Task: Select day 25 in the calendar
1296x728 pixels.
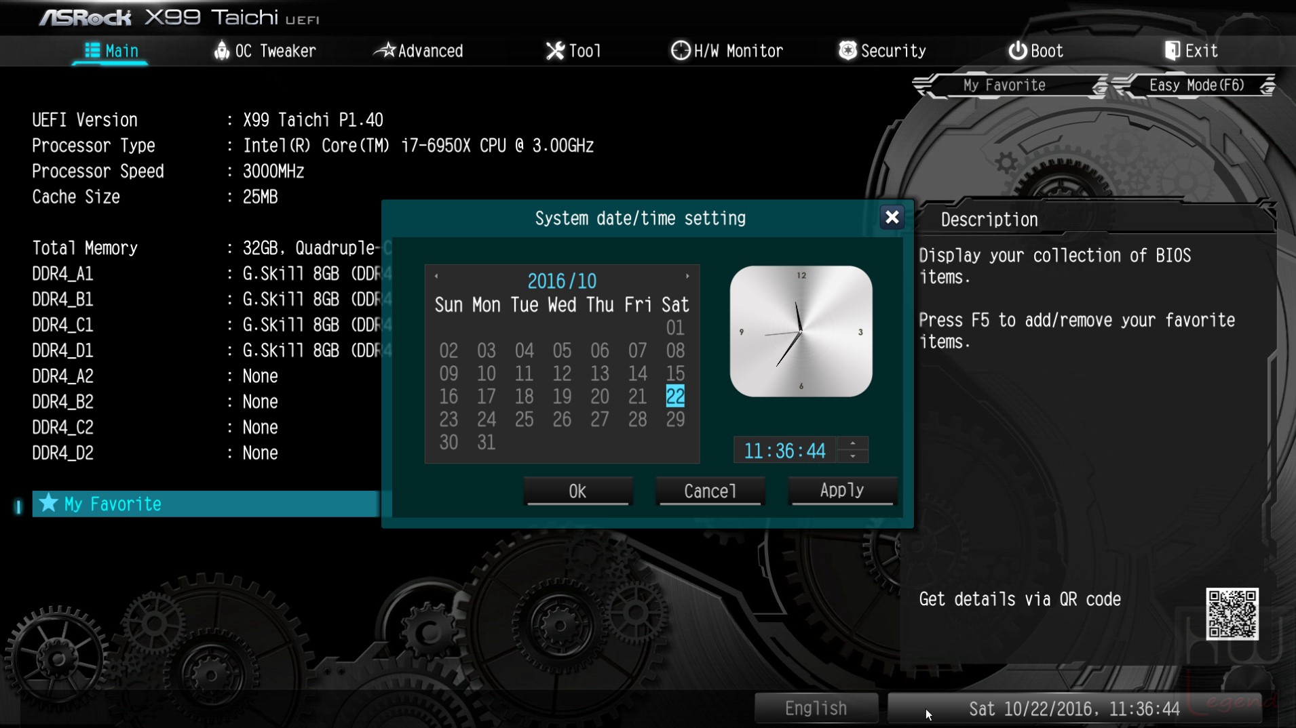Action: pyautogui.click(x=524, y=420)
